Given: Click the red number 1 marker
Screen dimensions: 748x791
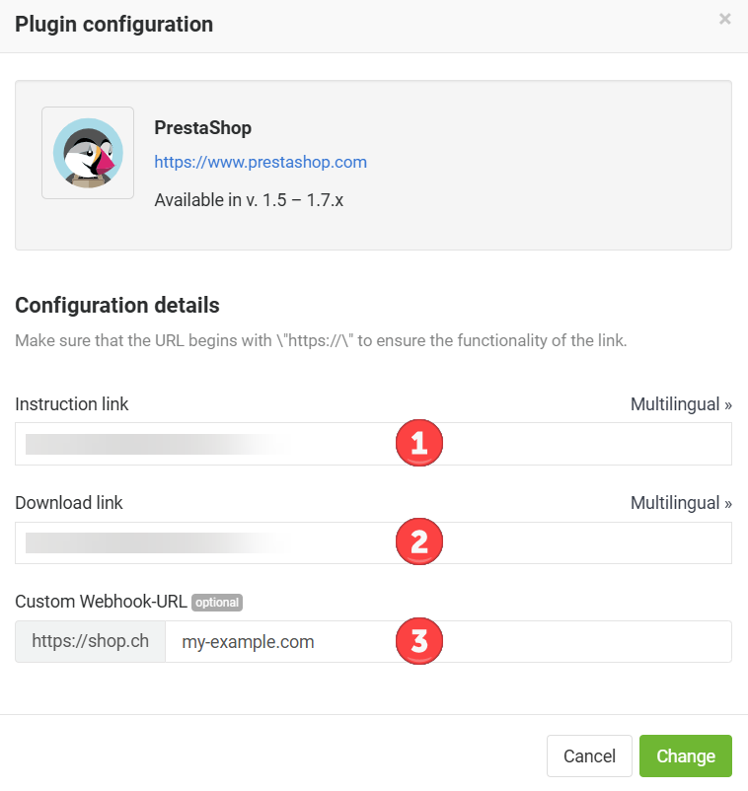Looking at the screenshot, I should click(419, 443).
